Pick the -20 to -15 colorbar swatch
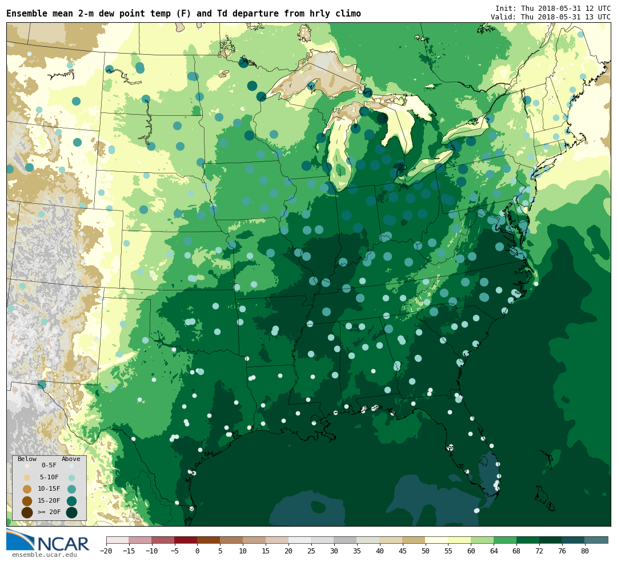The width and height of the screenshot is (617, 562). click(118, 540)
